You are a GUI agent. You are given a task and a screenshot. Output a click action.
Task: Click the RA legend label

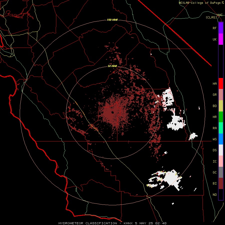214,128
